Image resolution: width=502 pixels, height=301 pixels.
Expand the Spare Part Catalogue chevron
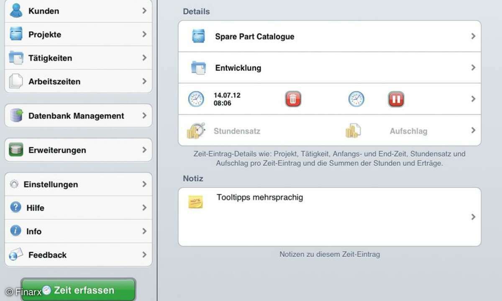(473, 36)
